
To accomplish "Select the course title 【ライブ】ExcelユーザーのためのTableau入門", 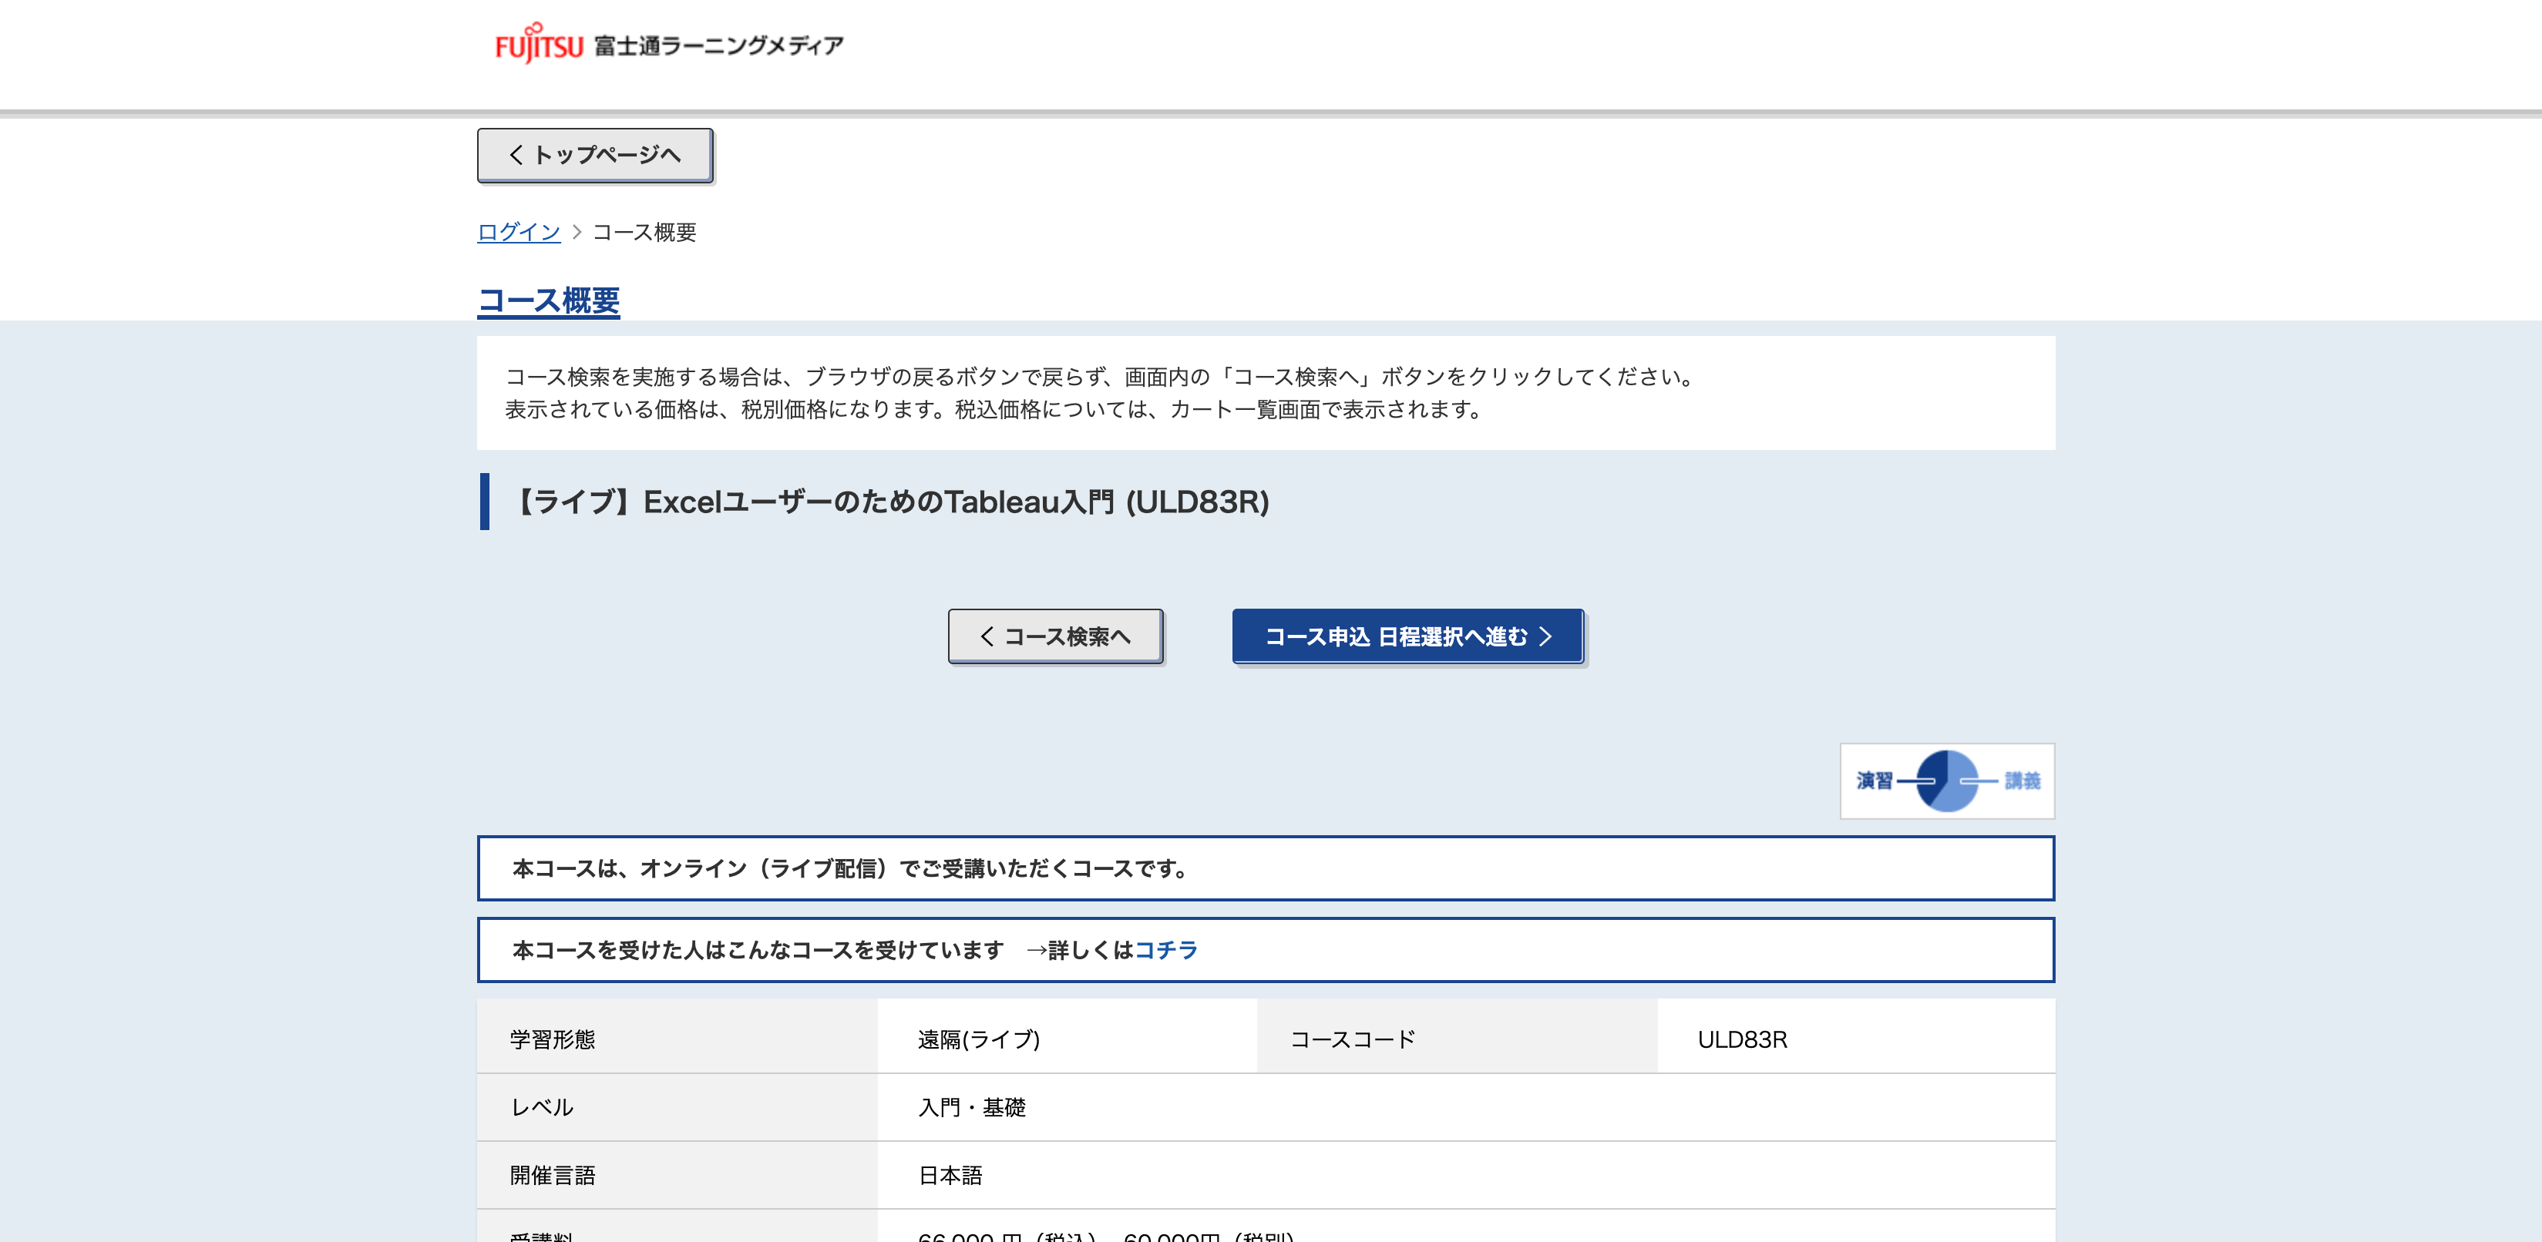I will [x=890, y=501].
